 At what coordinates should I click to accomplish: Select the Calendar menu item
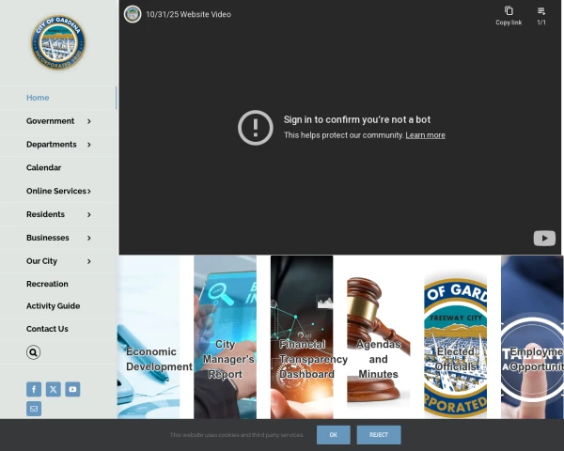(43, 167)
